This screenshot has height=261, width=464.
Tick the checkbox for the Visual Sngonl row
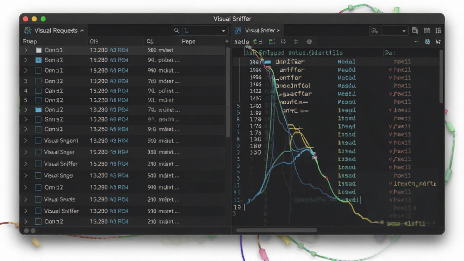38,140
